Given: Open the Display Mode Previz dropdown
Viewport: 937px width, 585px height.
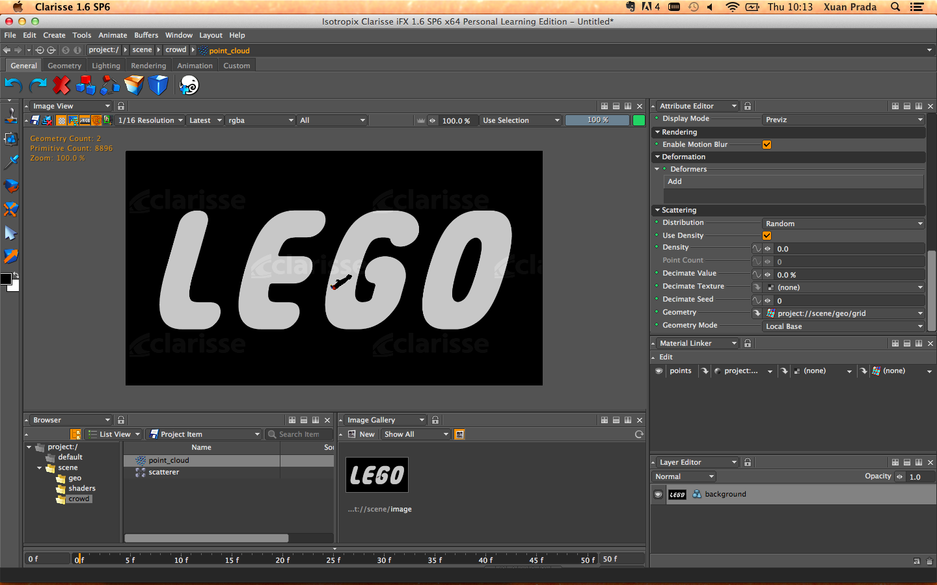Looking at the screenshot, I should pyautogui.click(x=844, y=120).
